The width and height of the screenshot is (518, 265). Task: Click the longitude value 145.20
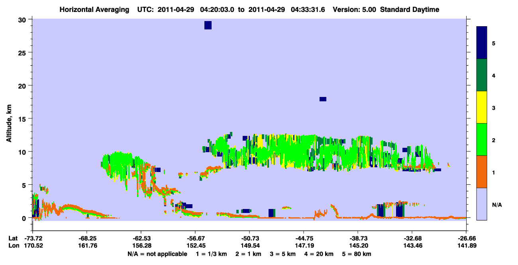(x=358, y=246)
